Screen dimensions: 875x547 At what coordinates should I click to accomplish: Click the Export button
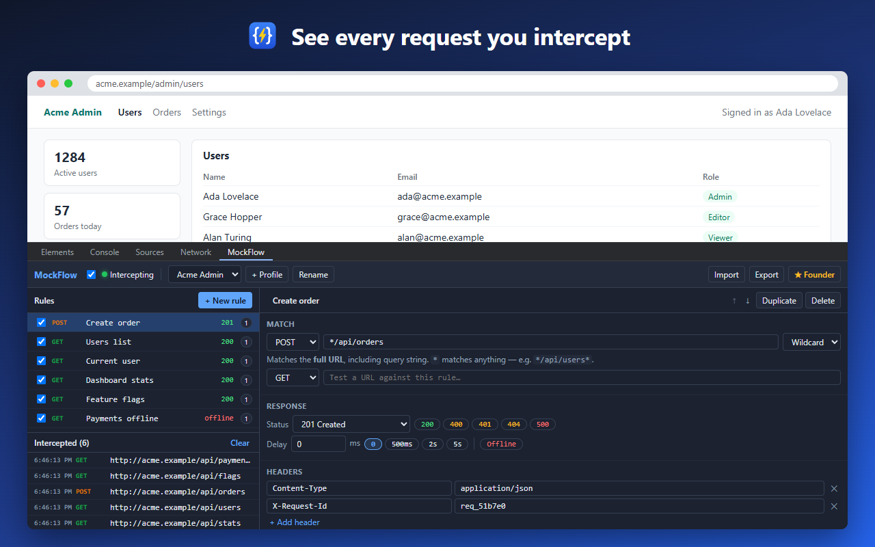[766, 275]
